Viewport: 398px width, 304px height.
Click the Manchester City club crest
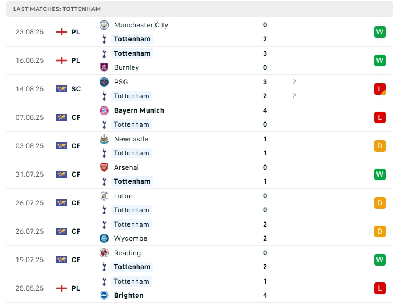tap(104, 25)
